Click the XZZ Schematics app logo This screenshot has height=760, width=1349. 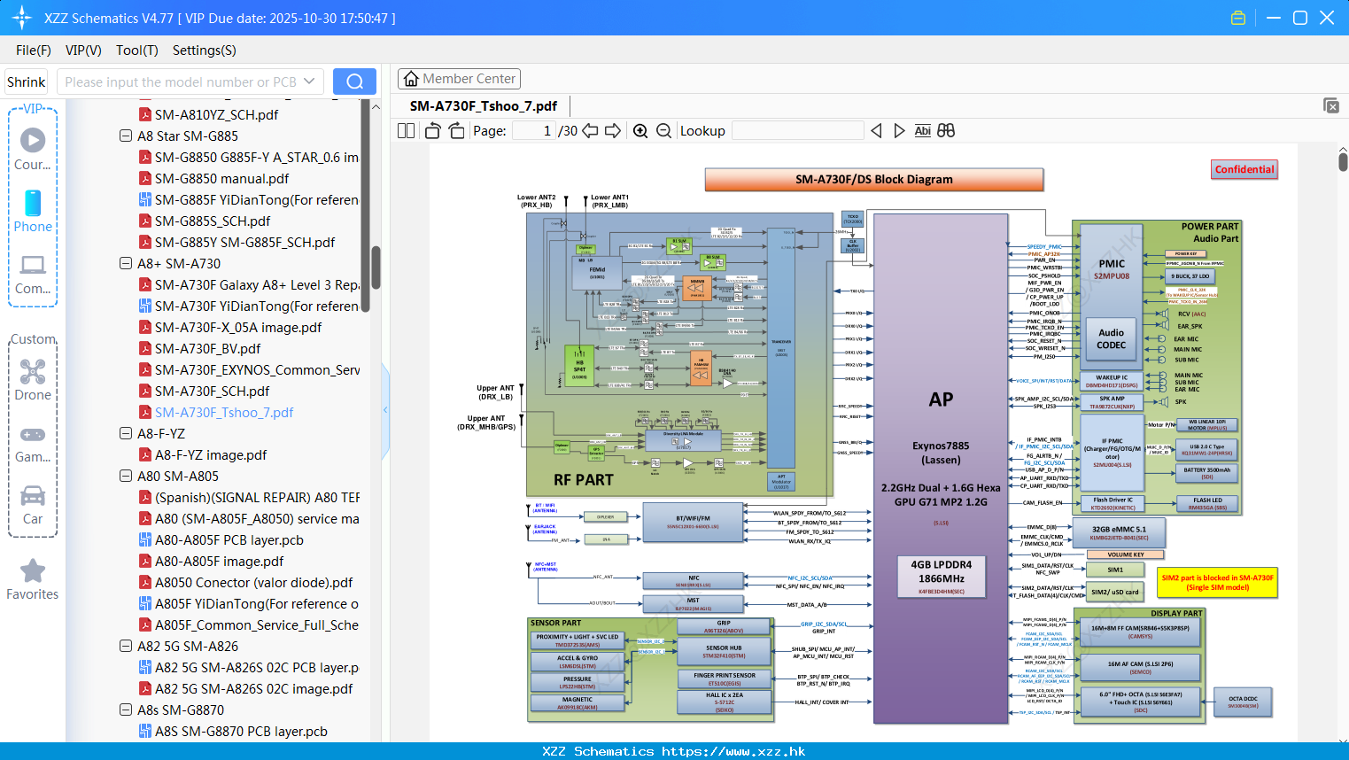(22, 18)
